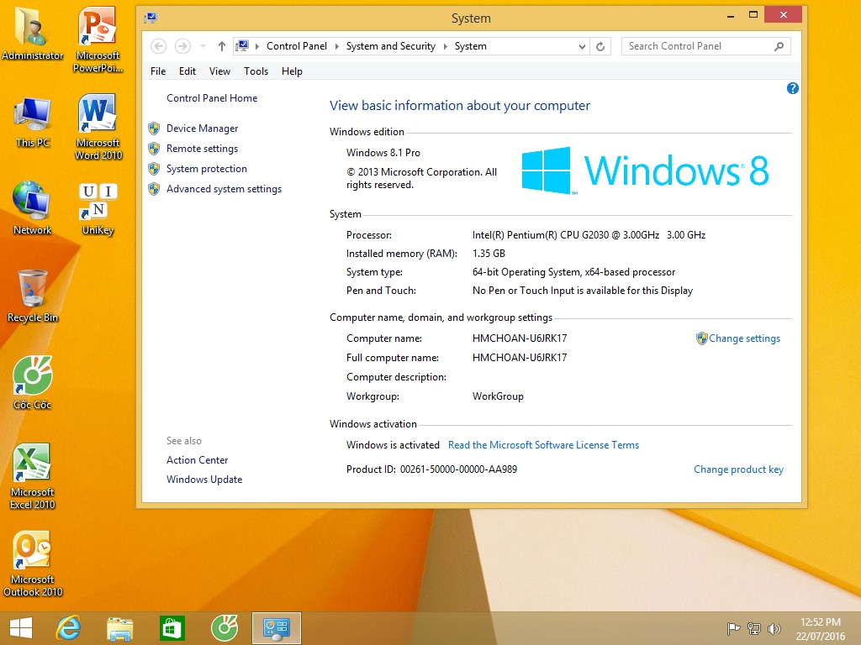This screenshot has width=861, height=645.
Task: Open the Microsoft PowerPoint desktop shortcut
Action: point(98,39)
